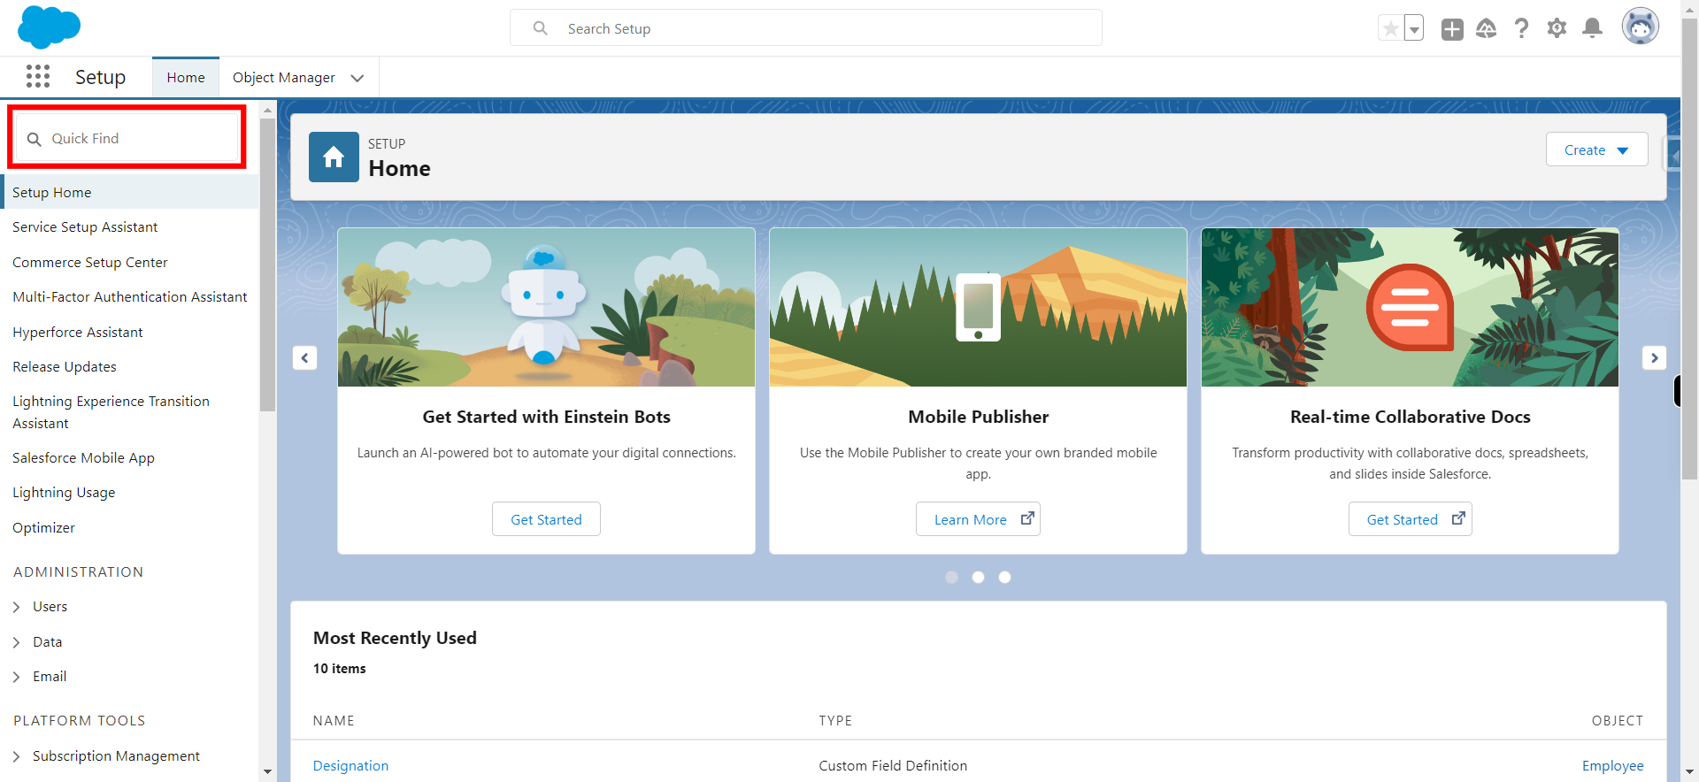Click the OBJECT column header
The image size is (1699, 782).
(1617, 721)
